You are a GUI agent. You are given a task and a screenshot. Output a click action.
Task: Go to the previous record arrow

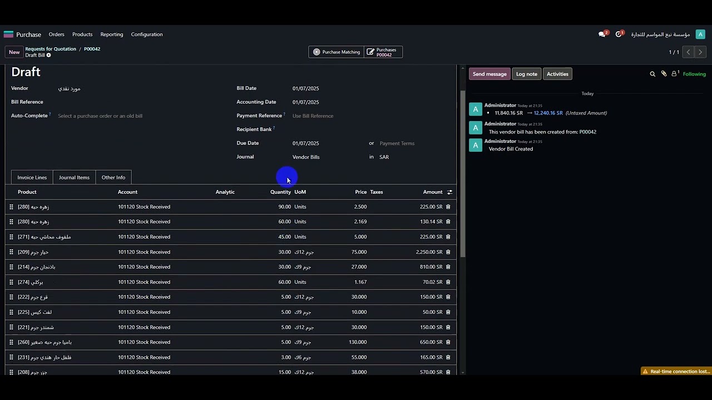pyautogui.click(x=688, y=52)
